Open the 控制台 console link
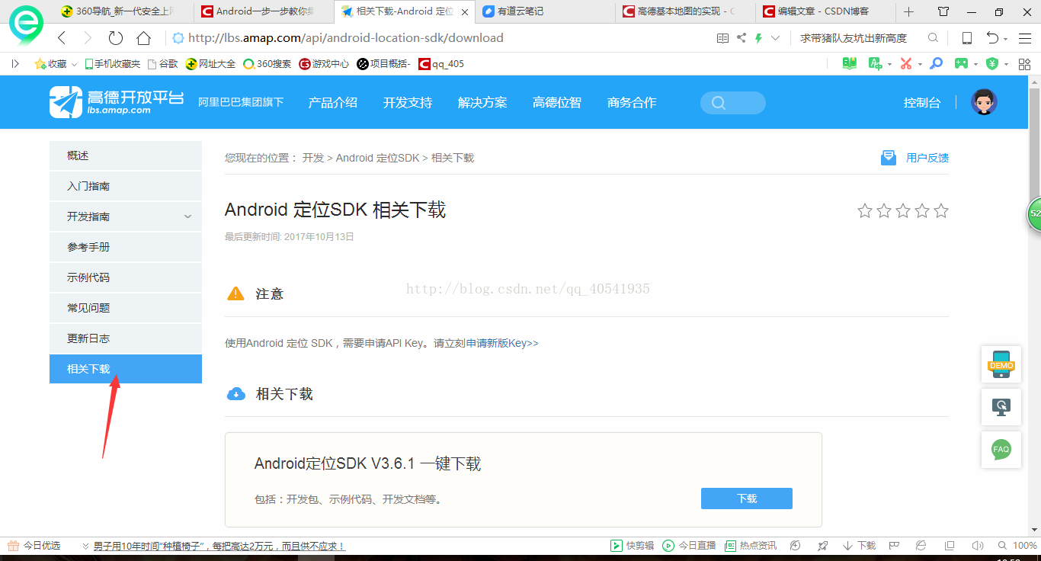 (922, 103)
